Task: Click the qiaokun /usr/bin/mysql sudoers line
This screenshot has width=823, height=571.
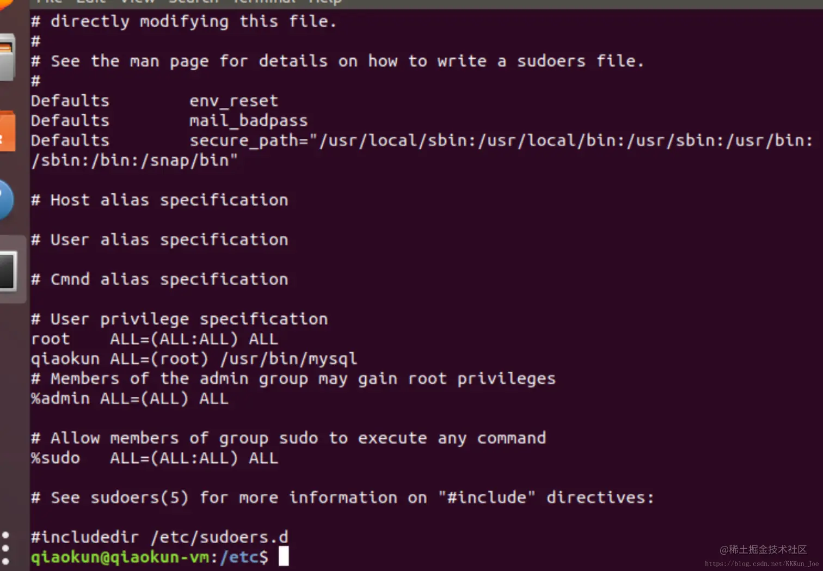Action: pos(194,359)
